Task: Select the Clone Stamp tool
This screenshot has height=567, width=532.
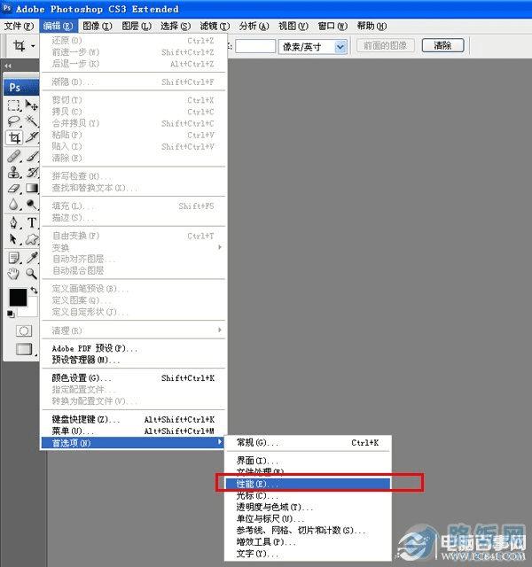Action: click(x=14, y=172)
